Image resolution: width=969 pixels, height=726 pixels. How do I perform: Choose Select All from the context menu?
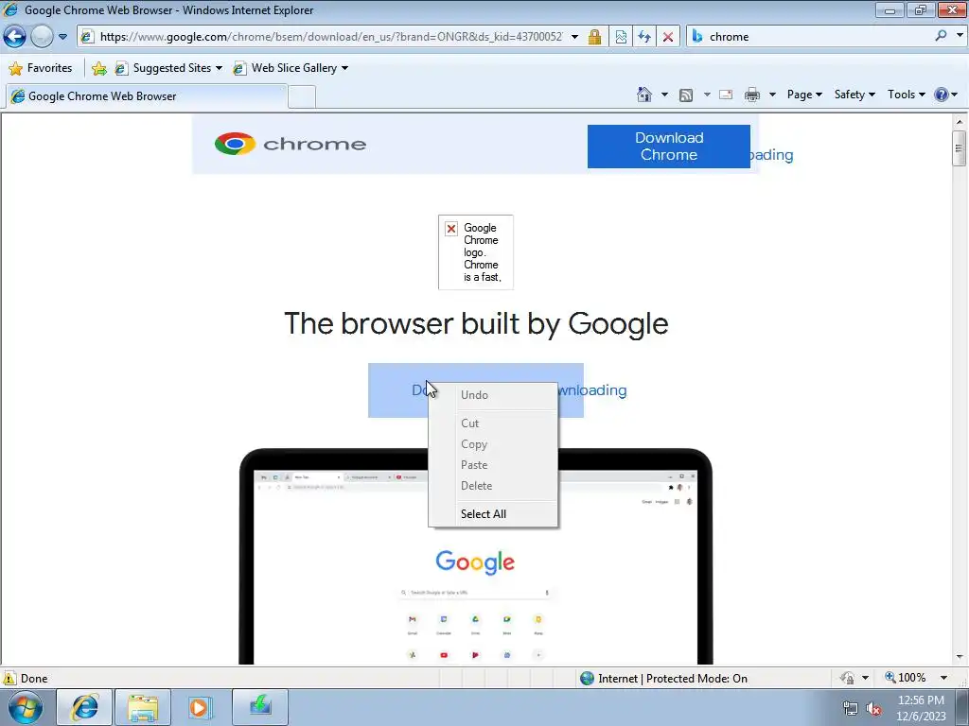pos(493,514)
